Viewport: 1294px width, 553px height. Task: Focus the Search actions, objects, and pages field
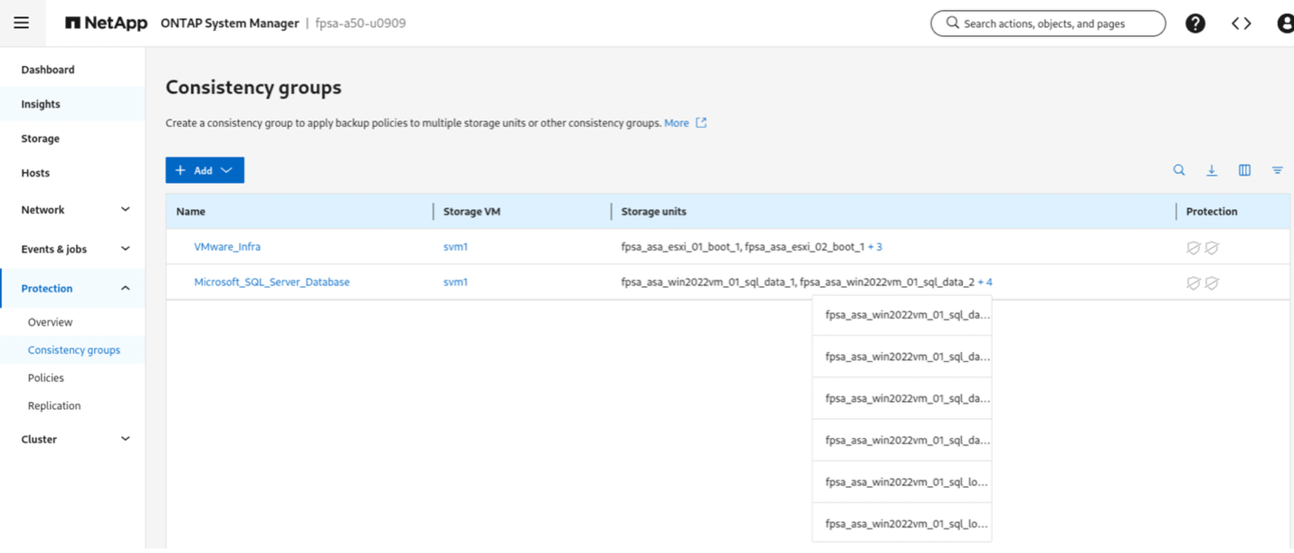tap(1048, 24)
